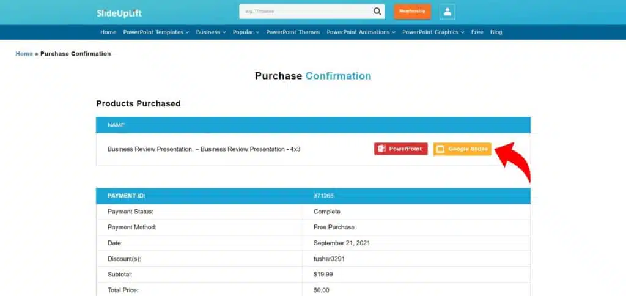Click the Google Slides icon in yellow button
This screenshot has width=626, height=296.
(440, 149)
